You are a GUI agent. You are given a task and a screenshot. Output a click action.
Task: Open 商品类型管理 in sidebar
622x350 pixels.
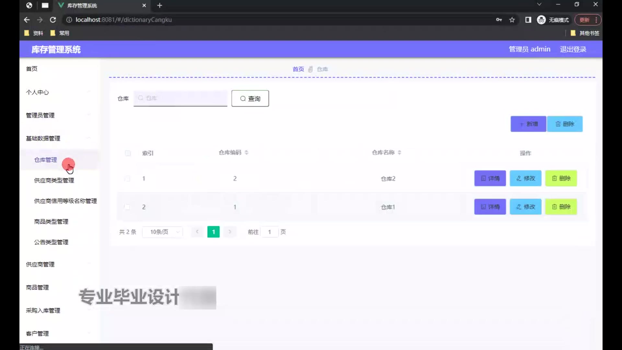click(x=51, y=222)
